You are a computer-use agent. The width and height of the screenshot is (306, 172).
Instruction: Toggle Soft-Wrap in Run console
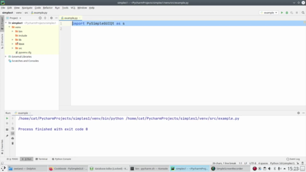click(x=13, y=129)
